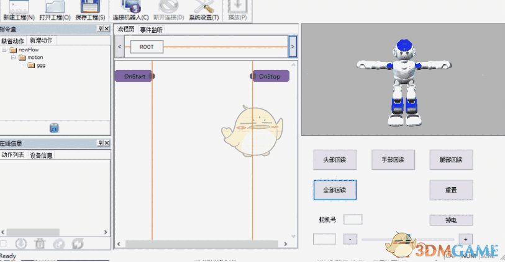Switch to the 缺省动作 tab
The height and width of the screenshot is (262, 505).
(x=12, y=41)
